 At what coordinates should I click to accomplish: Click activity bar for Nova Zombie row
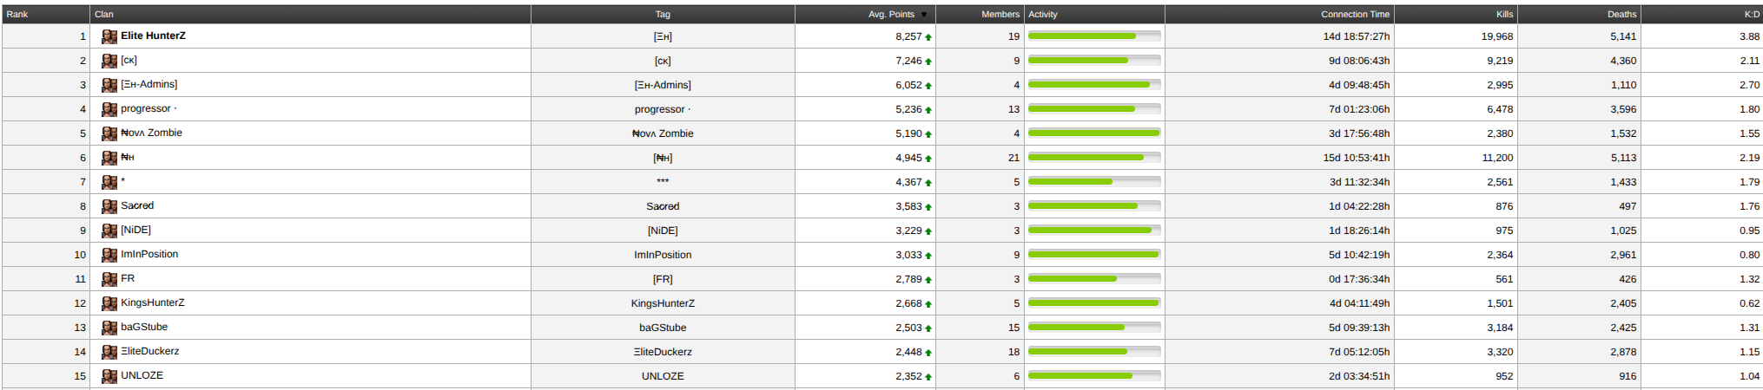point(1094,133)
